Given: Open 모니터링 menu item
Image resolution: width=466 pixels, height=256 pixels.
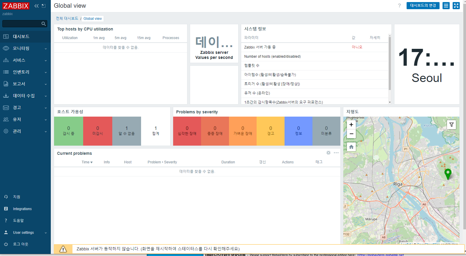Looking at the screenshot, I should [x=25, y=48].
